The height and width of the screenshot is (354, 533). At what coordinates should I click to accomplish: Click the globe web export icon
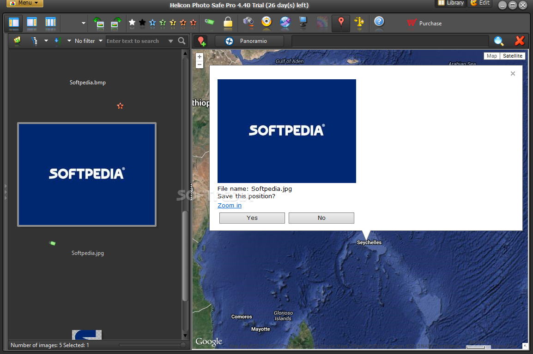[285, 22]
